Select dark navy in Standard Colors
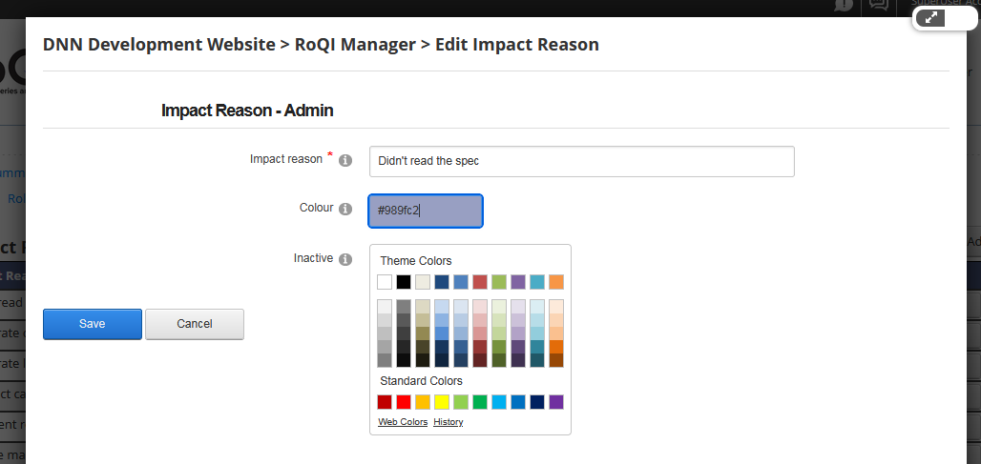This screenshot has width=981, height=464. (x=537, y=402)
